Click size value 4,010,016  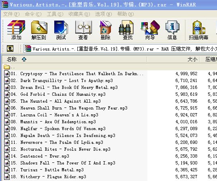coord(186,122)
